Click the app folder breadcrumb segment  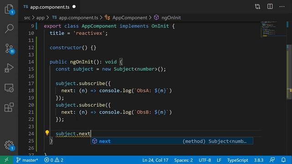click(40, 18)
